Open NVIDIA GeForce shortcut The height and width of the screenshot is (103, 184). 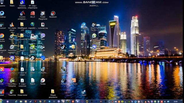tap(32, 49)
